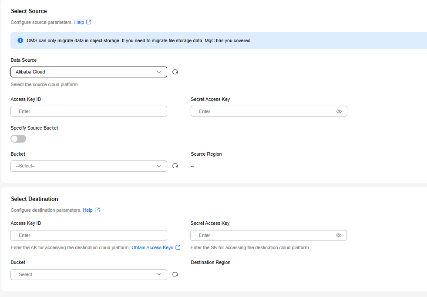Viewport: 427px width, 297px height.
Task: Focus the destination Access Key ID field
Action: [89, 235]
